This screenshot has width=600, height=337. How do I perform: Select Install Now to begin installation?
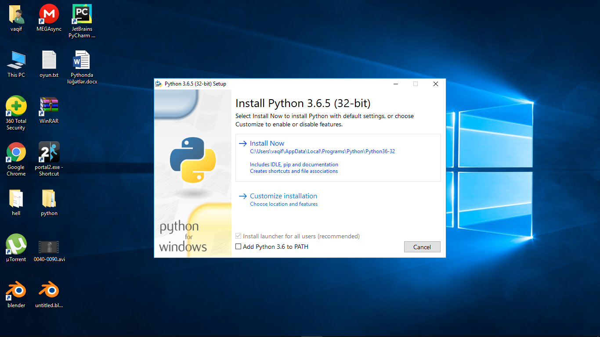[x=267, y=143]
